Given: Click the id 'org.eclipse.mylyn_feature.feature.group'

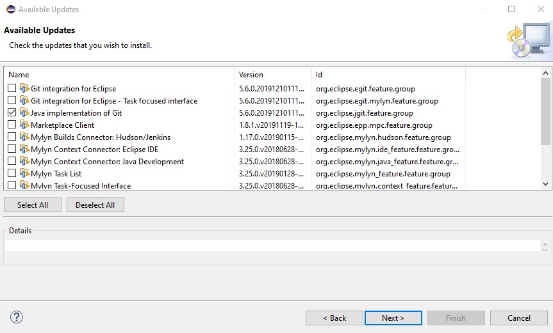Looking at the screenshot, I should (x=383, y=174).
